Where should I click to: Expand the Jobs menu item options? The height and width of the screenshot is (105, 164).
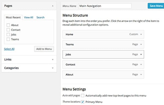(141, 54)
